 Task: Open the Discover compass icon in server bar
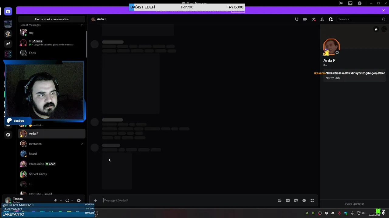pyautogui.click(x=8, y=135)
